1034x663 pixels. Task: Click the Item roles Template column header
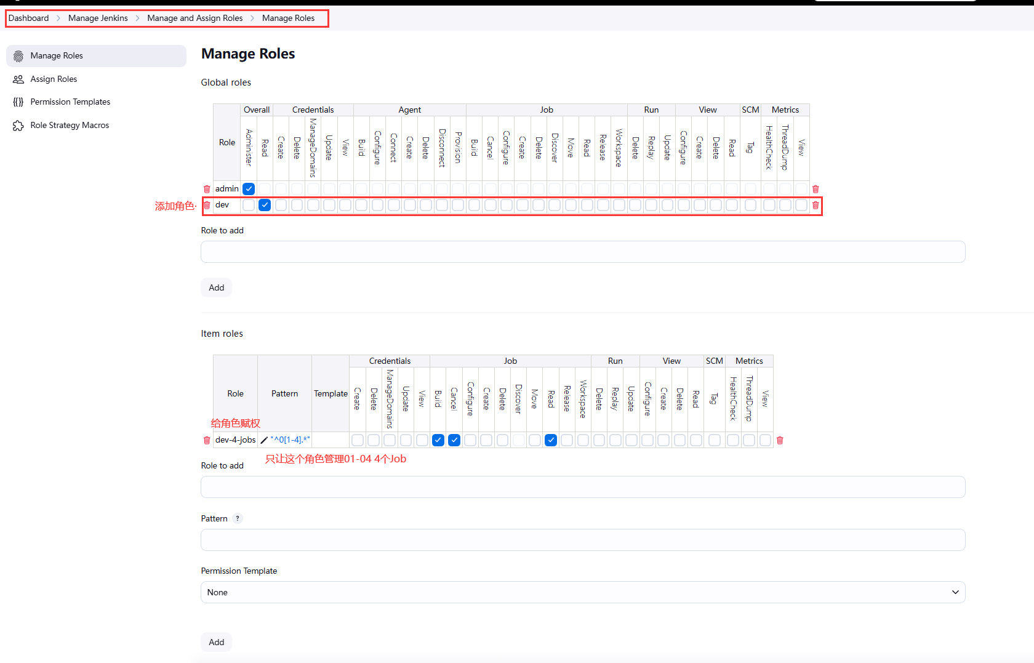[x=331, y=393]
